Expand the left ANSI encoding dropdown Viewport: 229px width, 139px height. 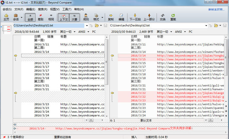(88, 32)
